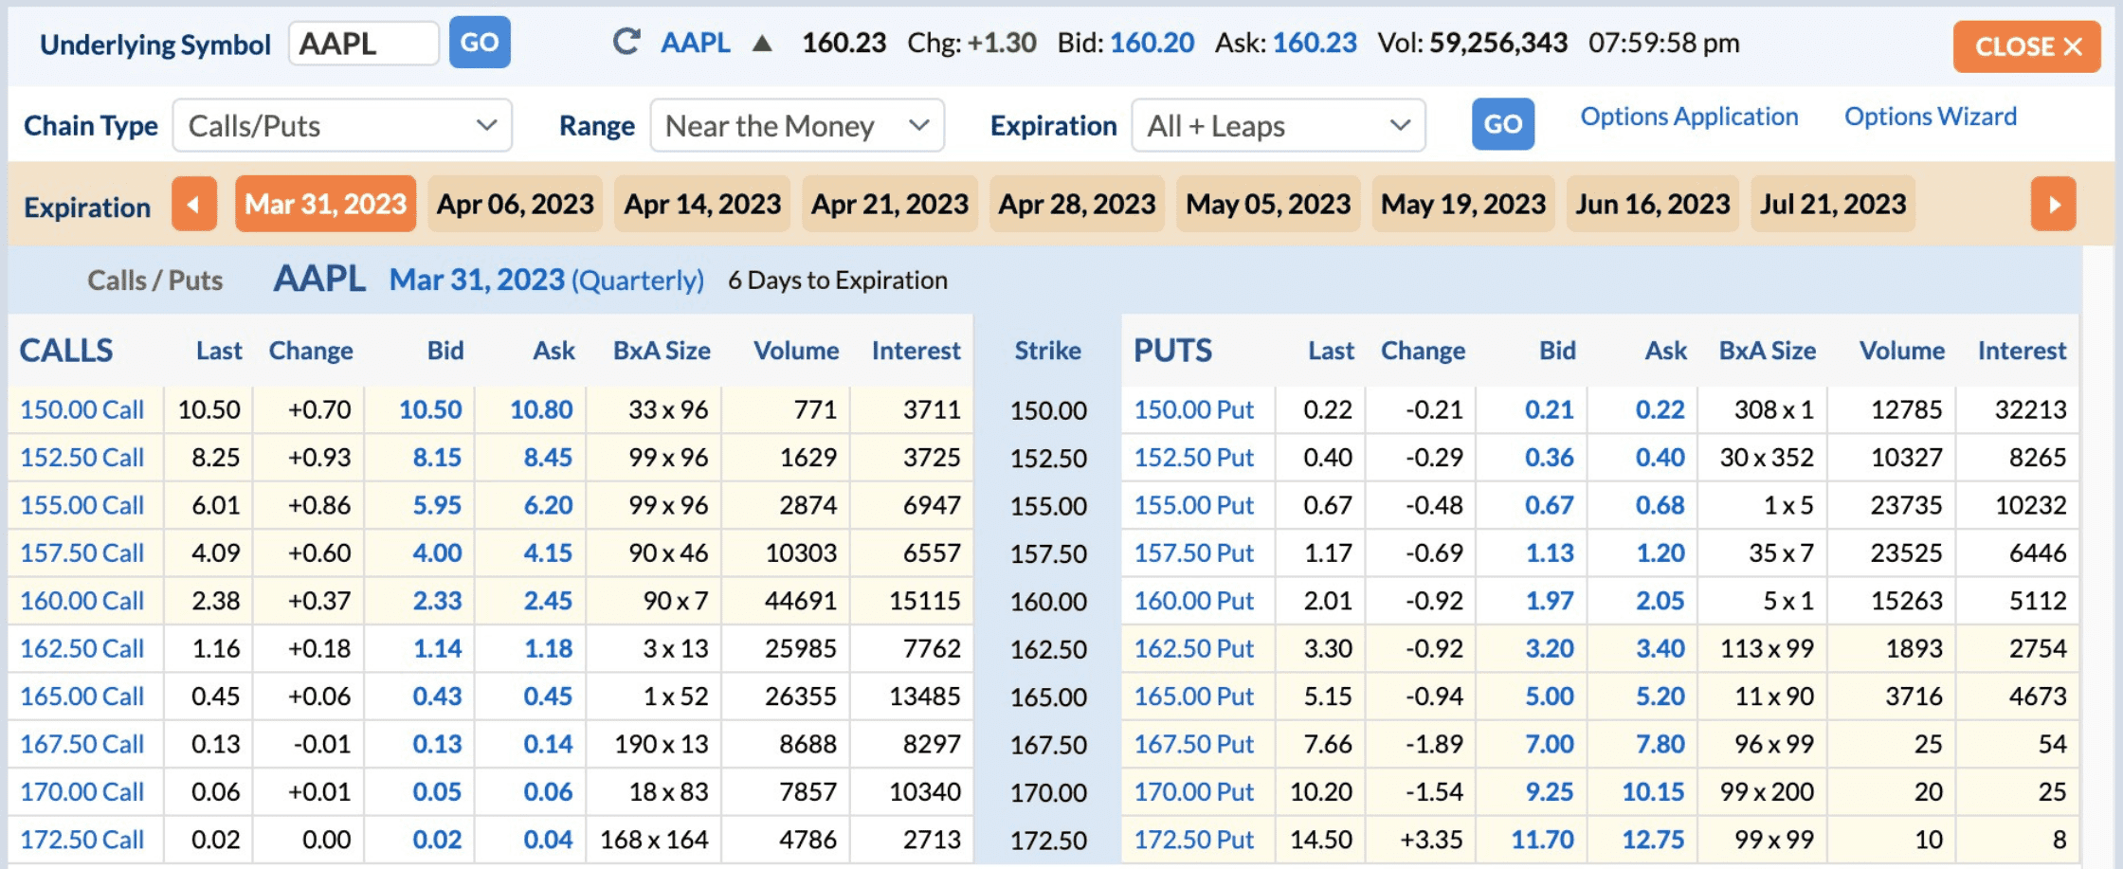Open the 160.00 Put link

coord(1194,601)
